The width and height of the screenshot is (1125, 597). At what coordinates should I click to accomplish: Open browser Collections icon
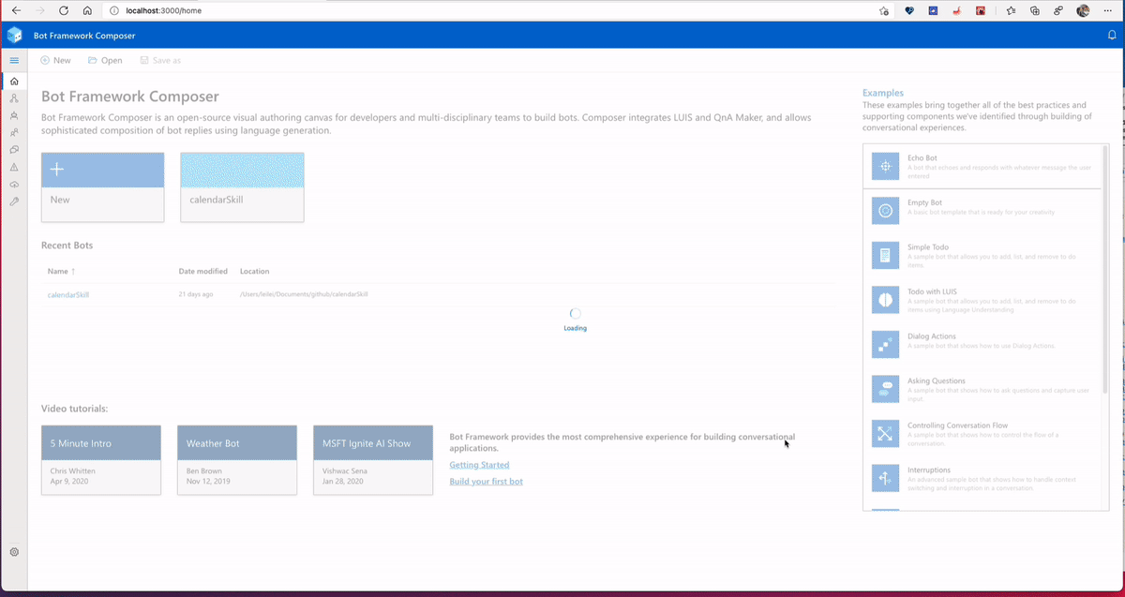pyautogui.click(x=1035, y=10)
